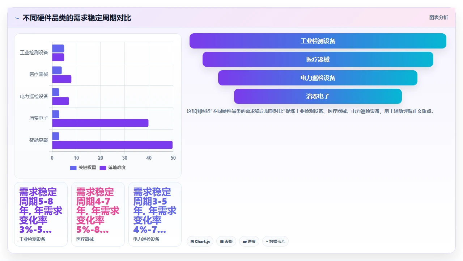Click the 需求稳定周期4-7年 card headline
Screen dimensions: 463x261
pos(98,211)
